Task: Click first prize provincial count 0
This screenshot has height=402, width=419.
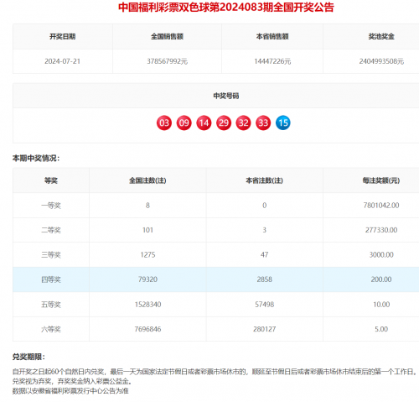Action: pyautogui.click(x=264, y=206)
